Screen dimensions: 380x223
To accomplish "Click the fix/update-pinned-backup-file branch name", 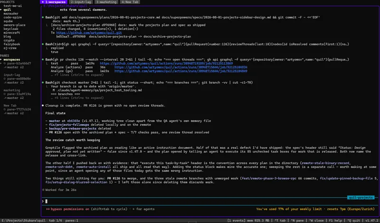I will (346, 178).
